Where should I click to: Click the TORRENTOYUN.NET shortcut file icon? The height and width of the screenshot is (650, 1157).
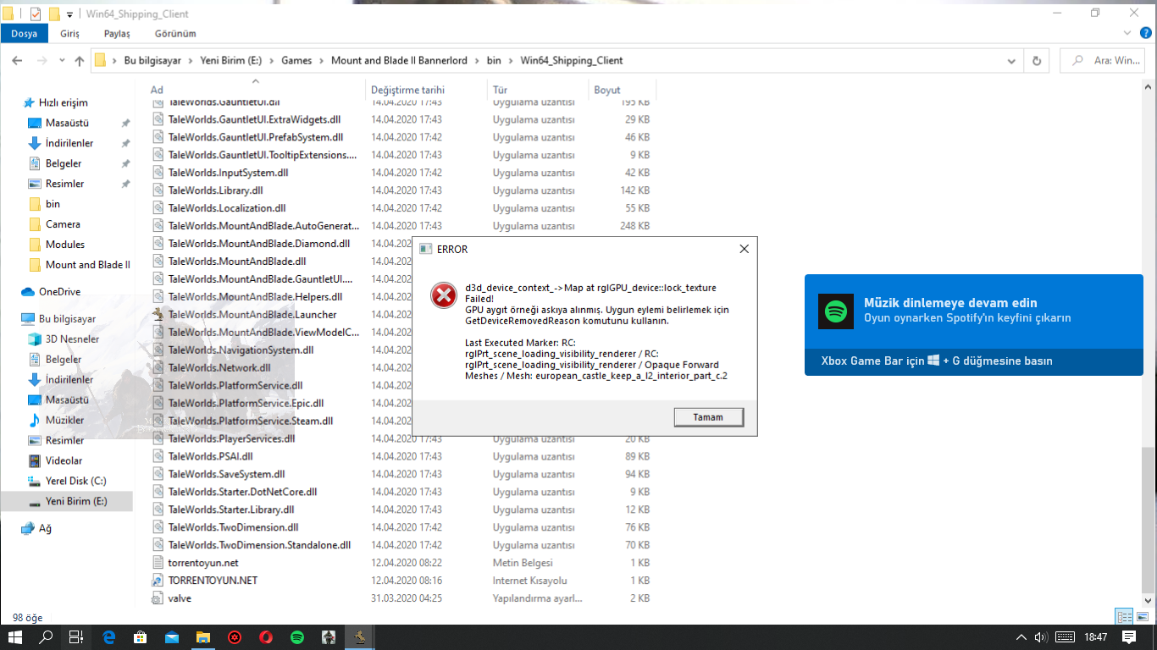tap(158, 581)
